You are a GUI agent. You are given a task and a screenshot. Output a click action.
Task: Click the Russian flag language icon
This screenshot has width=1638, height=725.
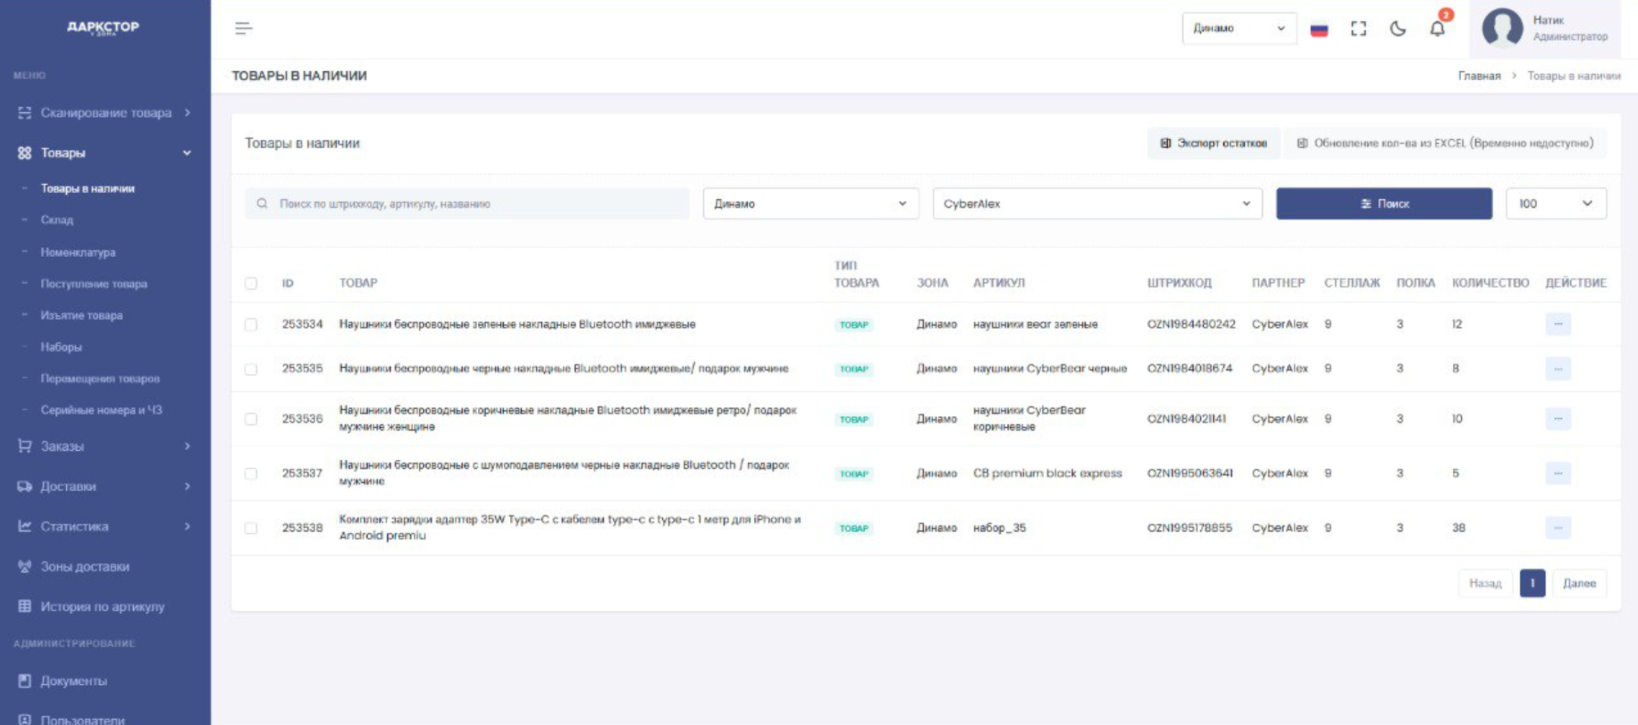point(1319,29)
